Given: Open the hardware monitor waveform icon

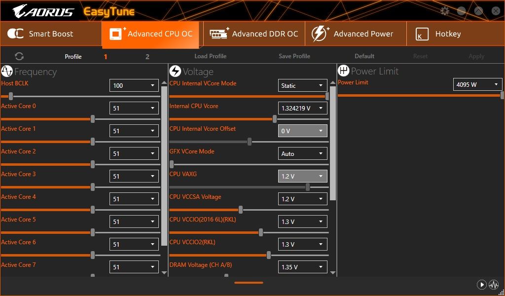Looking at the screenshot, I should [x=493, y=285].
